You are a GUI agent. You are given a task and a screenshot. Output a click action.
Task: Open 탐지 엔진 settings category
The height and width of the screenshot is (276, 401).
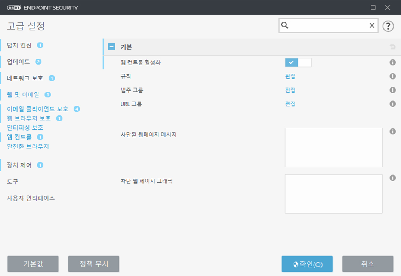tap(19, 45)
